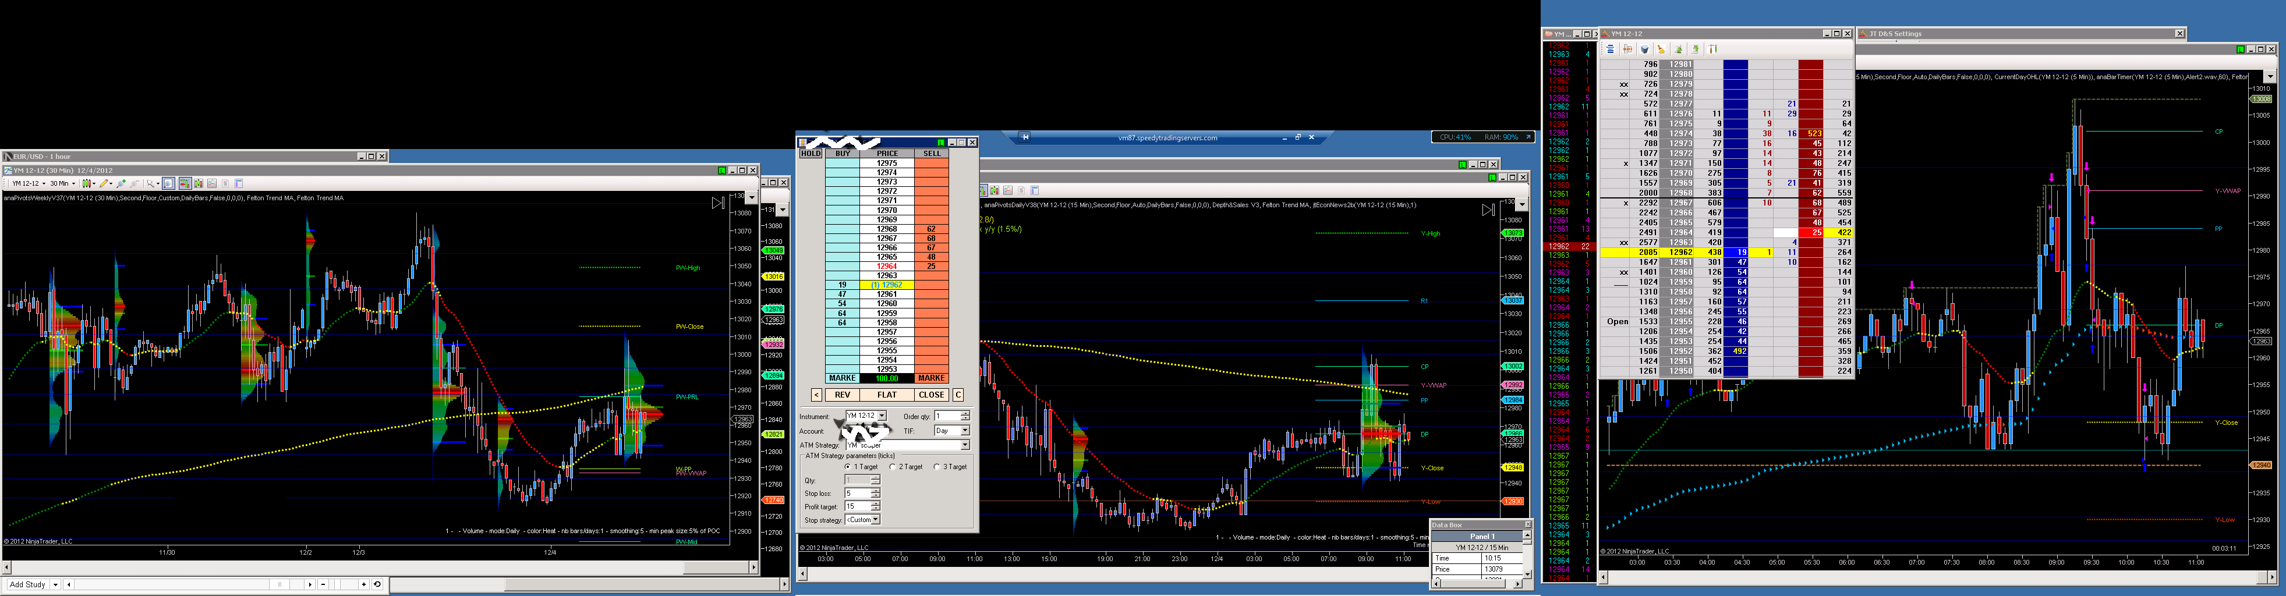Click the bucket icon in DOM toolbar
2286x596 pixels.
tap(1644, 49)
